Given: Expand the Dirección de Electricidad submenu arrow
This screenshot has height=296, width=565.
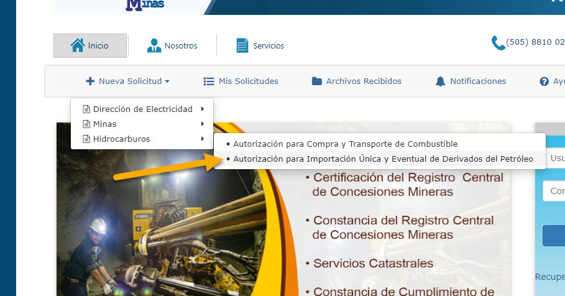Looking at the screenshot, I should [x=203, y=109].
